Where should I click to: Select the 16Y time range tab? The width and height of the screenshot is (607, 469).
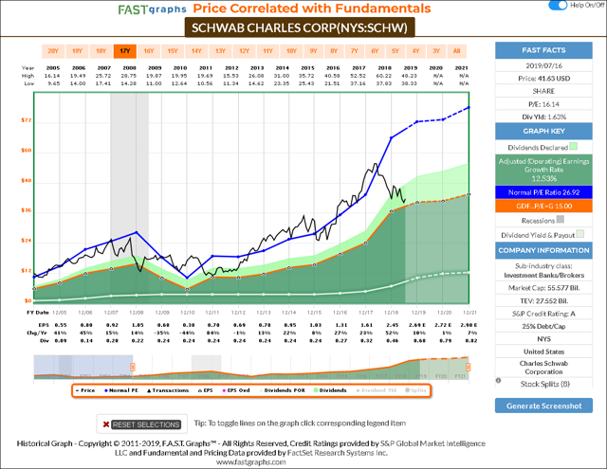pyautogui.click(x=149, y=51)
